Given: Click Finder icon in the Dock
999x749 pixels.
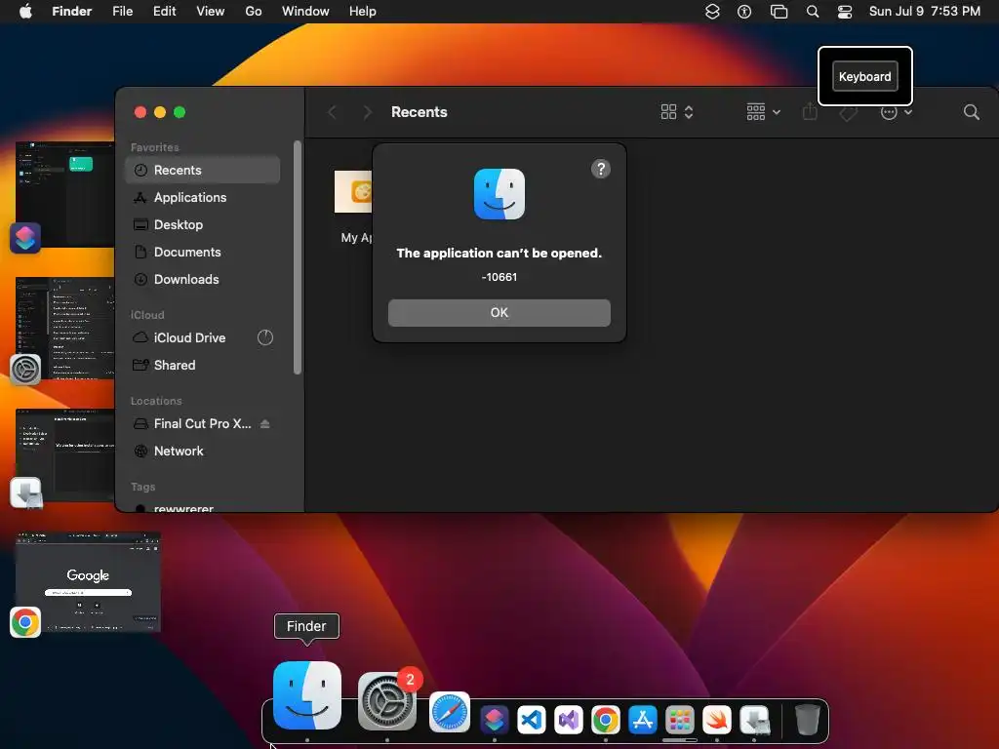Looking at the screenshot, I should click(307, 694).
